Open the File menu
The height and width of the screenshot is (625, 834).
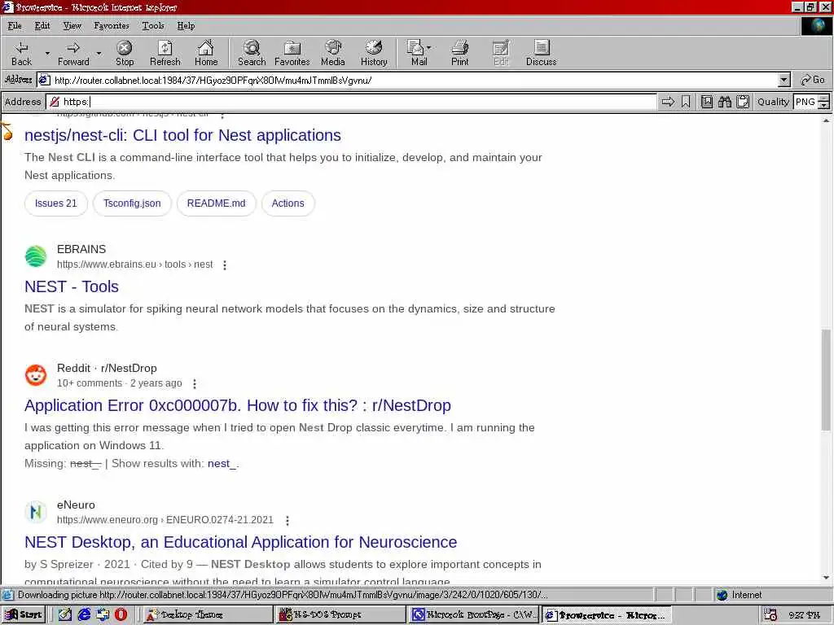point(15,25)
